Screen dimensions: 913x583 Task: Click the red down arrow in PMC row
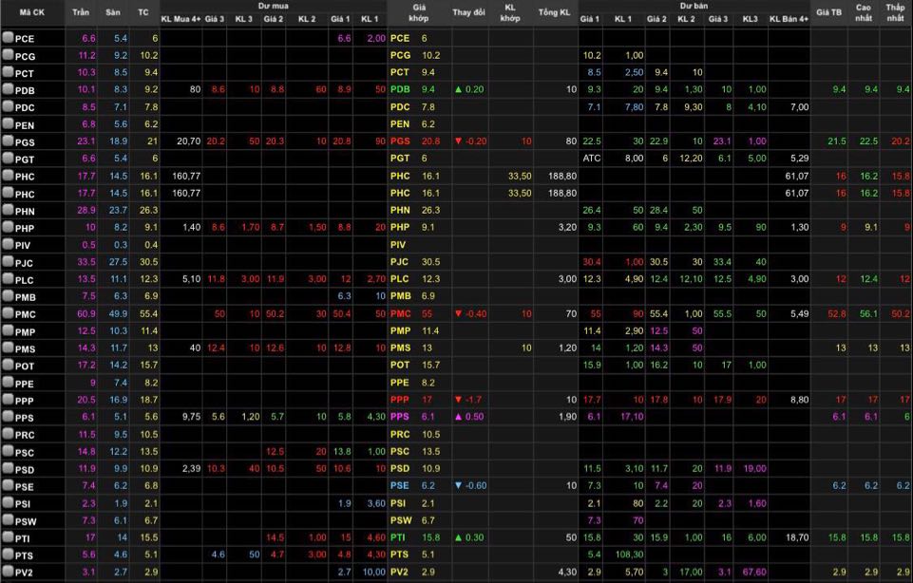[457, 313]
